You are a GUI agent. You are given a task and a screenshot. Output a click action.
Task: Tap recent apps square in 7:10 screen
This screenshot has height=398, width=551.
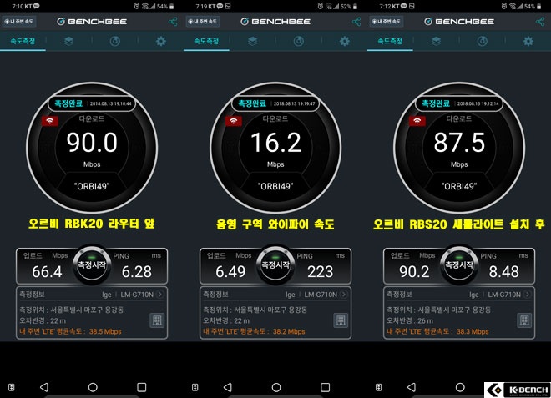(142, 387)
